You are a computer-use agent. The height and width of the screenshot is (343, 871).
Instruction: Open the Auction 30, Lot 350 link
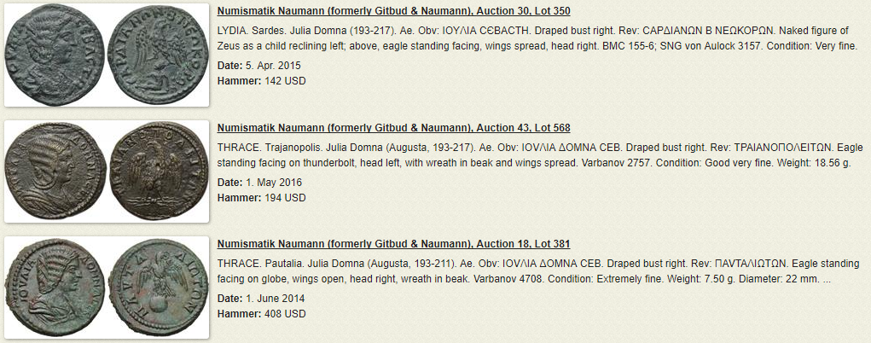[393, 11]
